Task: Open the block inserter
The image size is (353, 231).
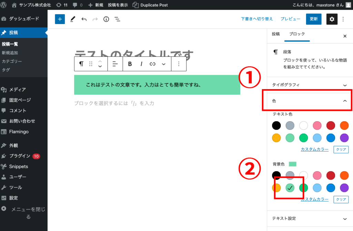Action: tap(59, 19)
